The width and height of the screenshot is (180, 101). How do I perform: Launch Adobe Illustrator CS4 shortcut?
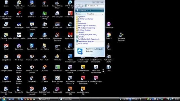(83, 91)
